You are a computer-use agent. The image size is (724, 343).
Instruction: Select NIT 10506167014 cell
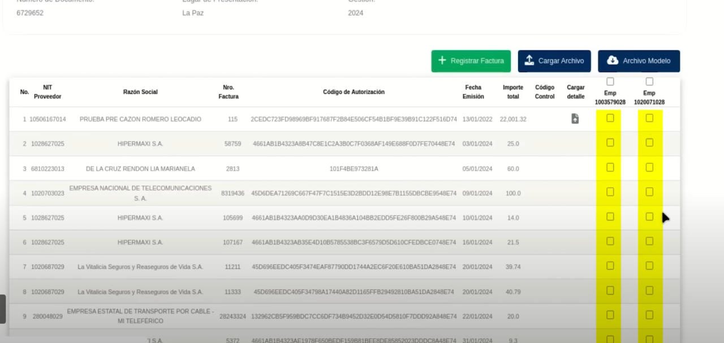[x=48, y=119]
